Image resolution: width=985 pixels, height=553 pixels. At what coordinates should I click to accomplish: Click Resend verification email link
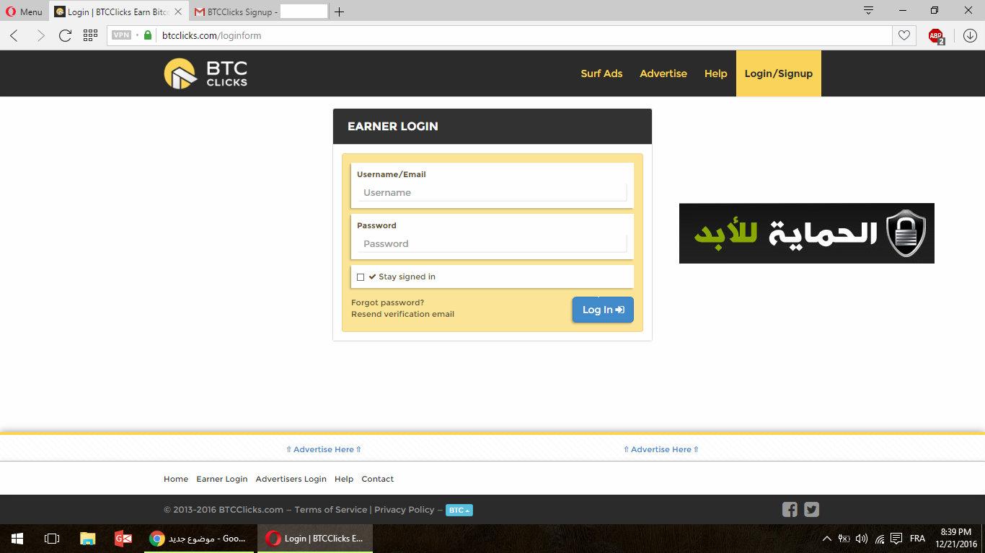402,314
